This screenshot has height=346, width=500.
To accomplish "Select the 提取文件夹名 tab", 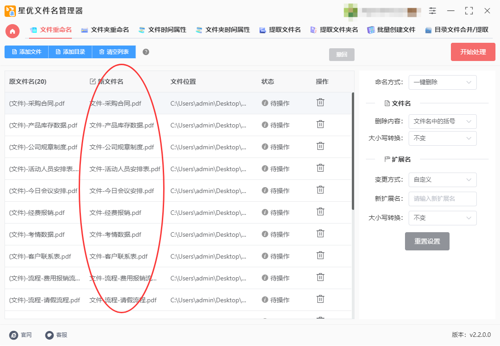I will (334, 30).
